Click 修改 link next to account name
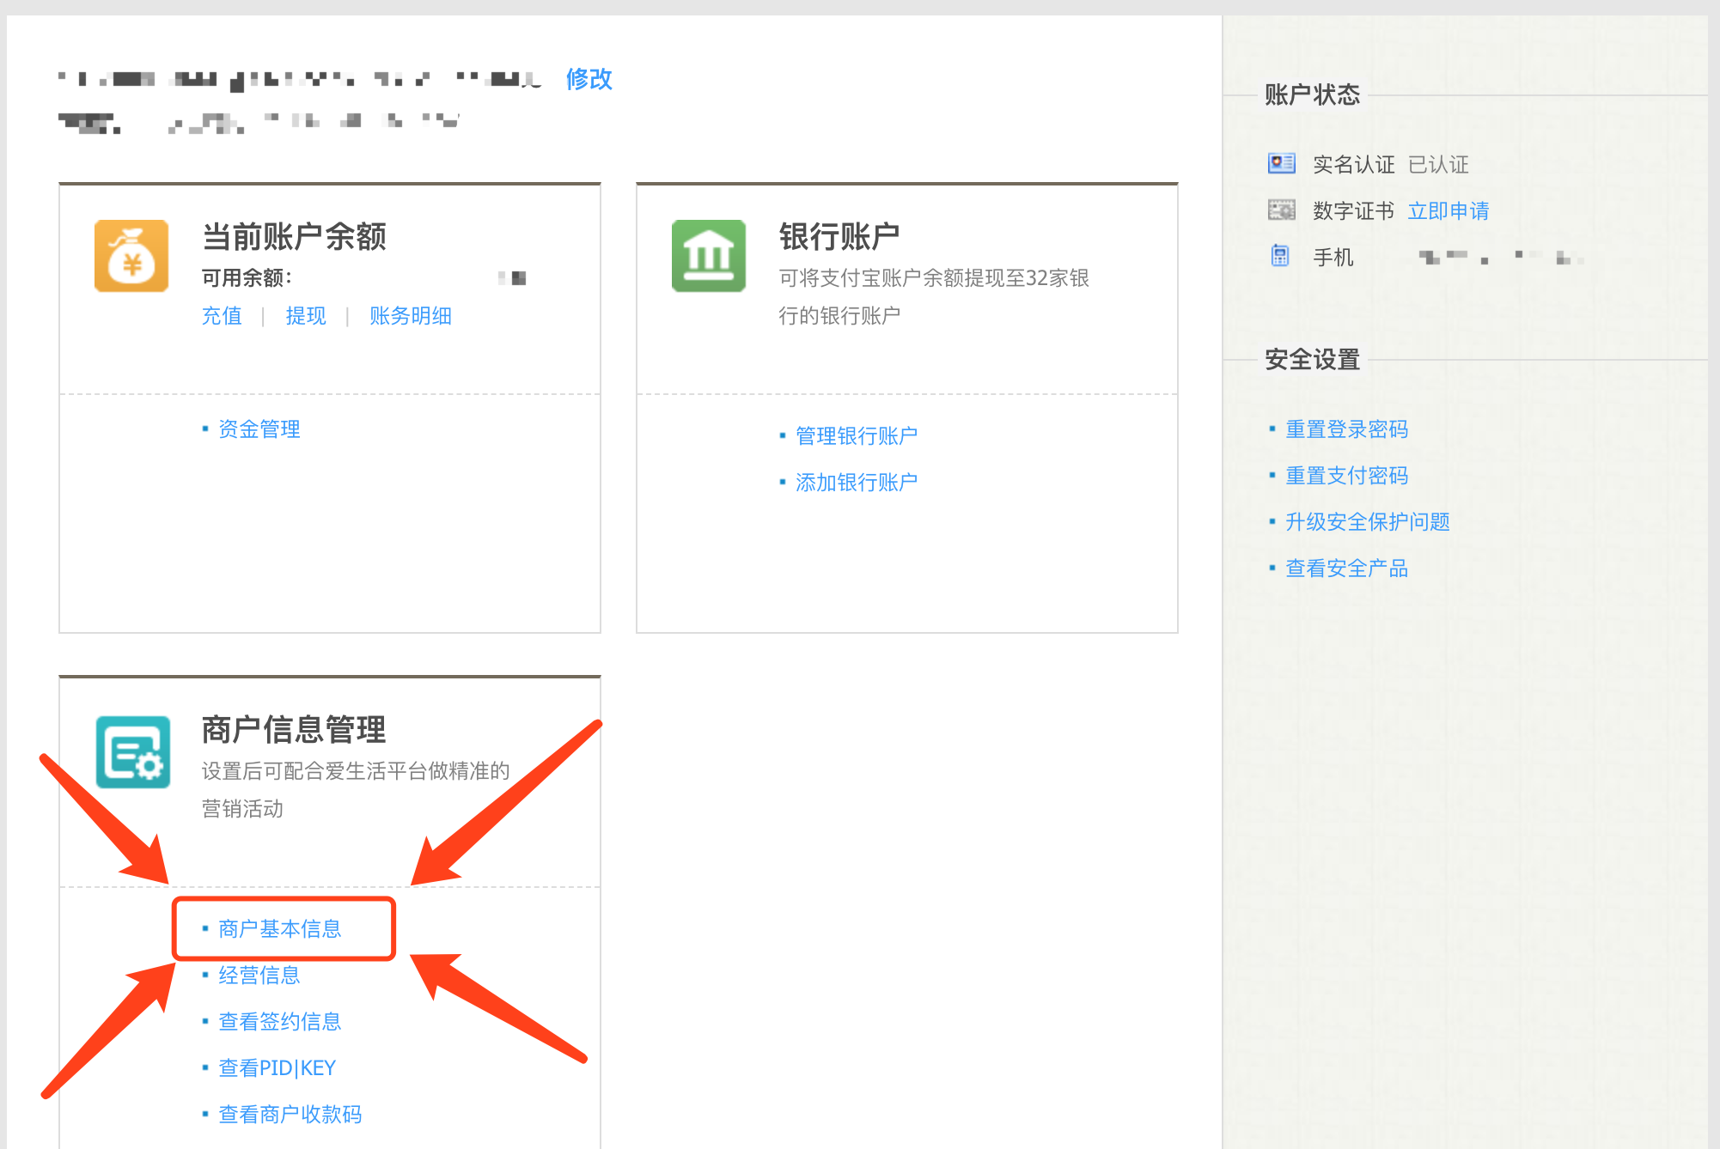This screenshot has width=1720, height=1149. (x=589, y=79)
